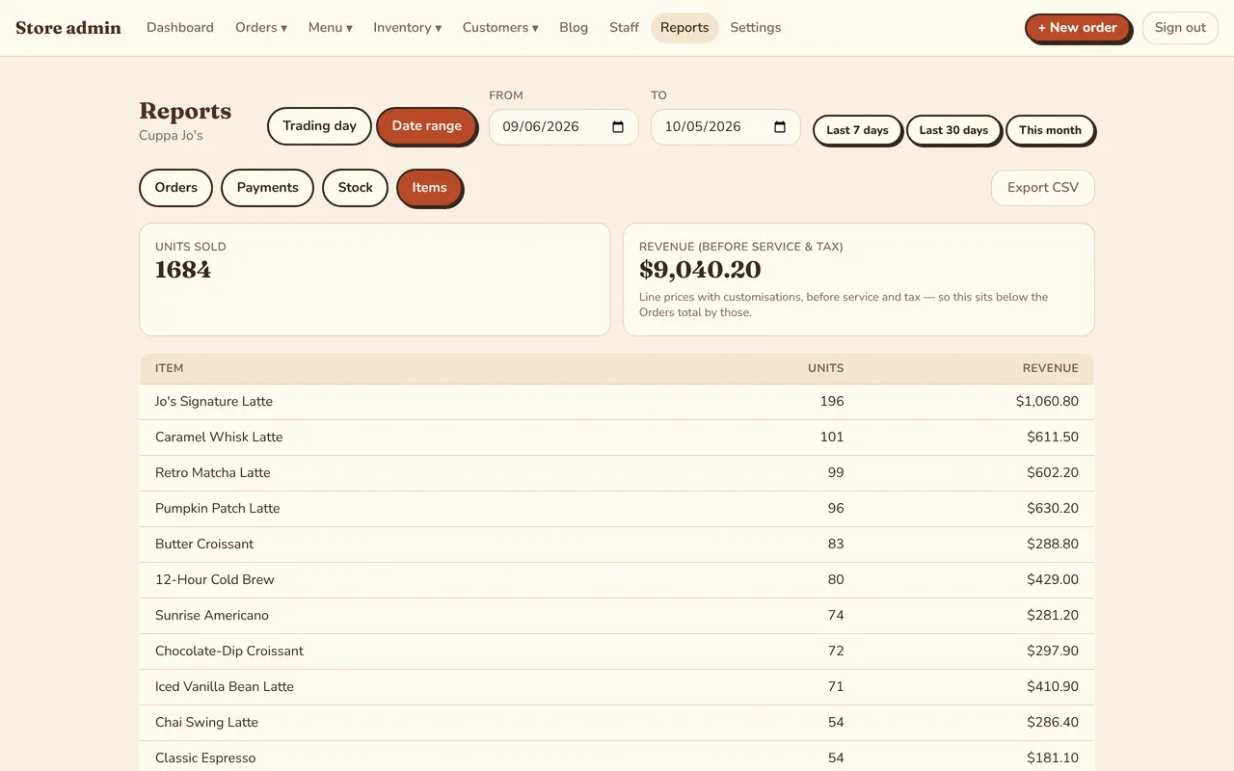Expand the Menu dropdown in navigation
The height and width of the screenshot is (771, 1234).
point(331,27)
